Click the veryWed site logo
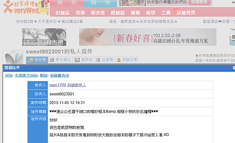235x143 pixels. 26,8
